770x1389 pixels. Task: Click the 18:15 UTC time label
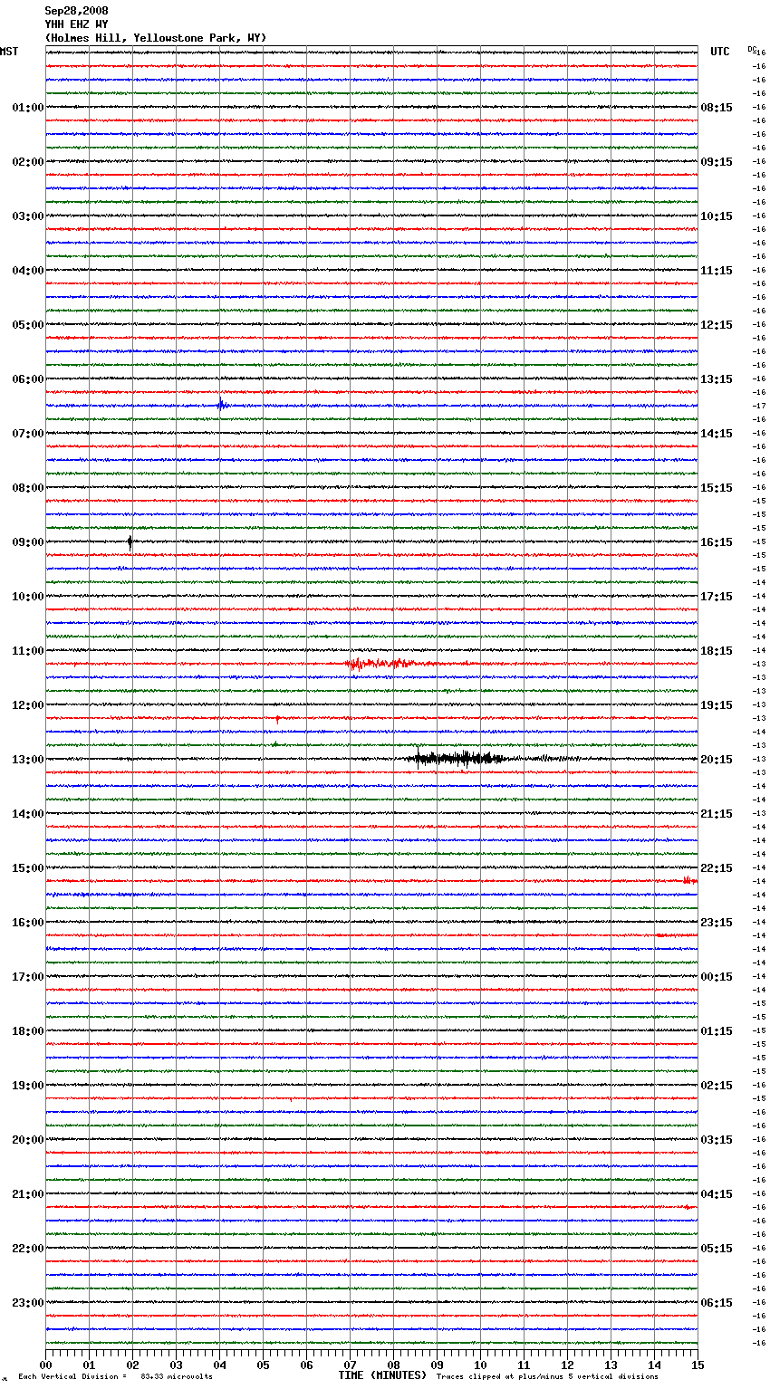[717, 651]
